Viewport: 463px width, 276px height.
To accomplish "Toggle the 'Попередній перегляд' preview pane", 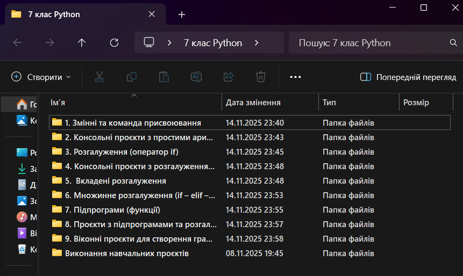I will point(408,77).
